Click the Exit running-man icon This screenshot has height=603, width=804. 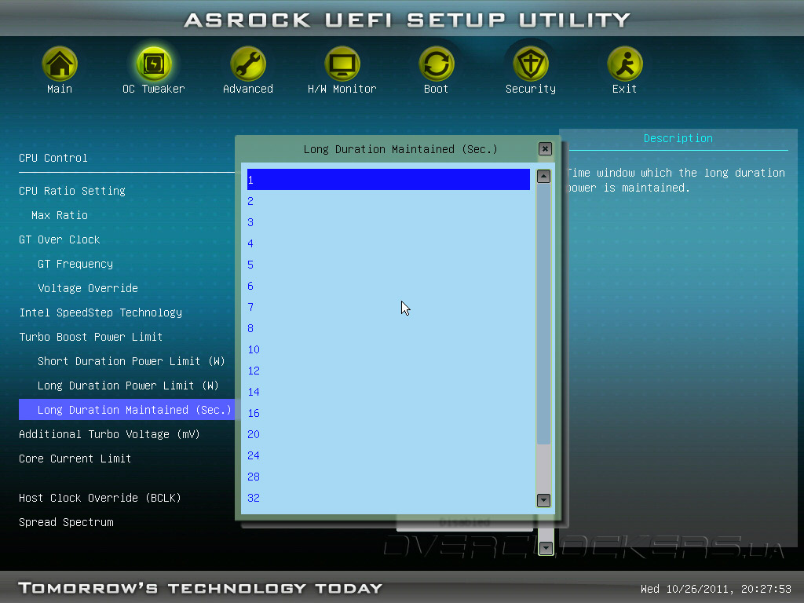624,64
